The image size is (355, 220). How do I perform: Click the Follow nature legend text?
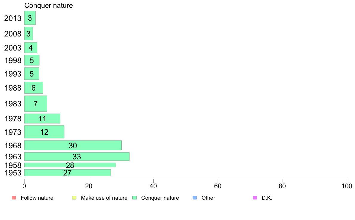37,198
